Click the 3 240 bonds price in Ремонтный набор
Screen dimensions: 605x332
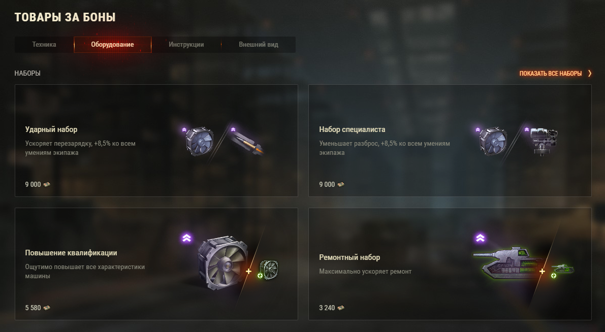tap(331, 308)
